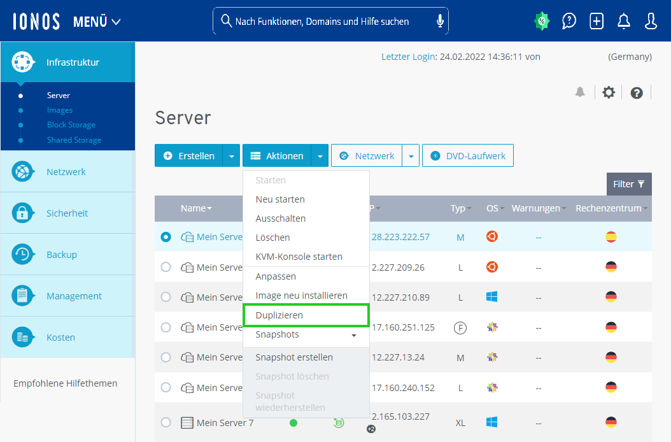The width and height of the screenshot is (671, 442).
Task: Sort by Name column header
Action: 196,208
